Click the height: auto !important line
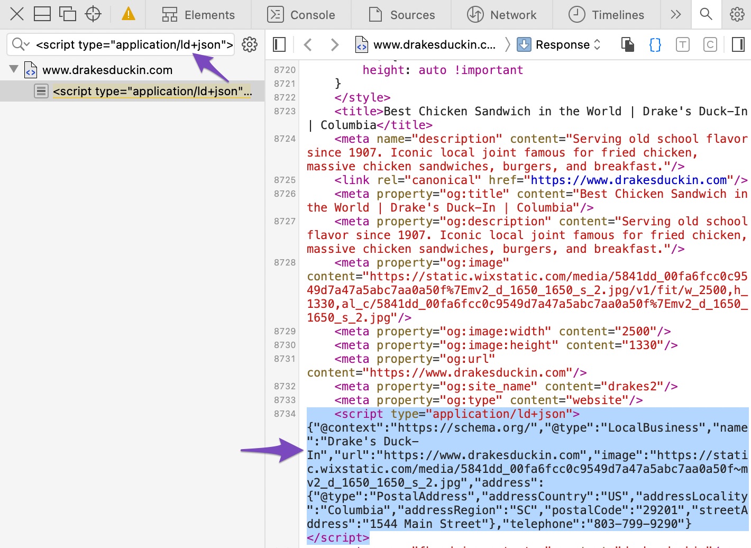This screenshot has height=548, width=751. point(443,70)
